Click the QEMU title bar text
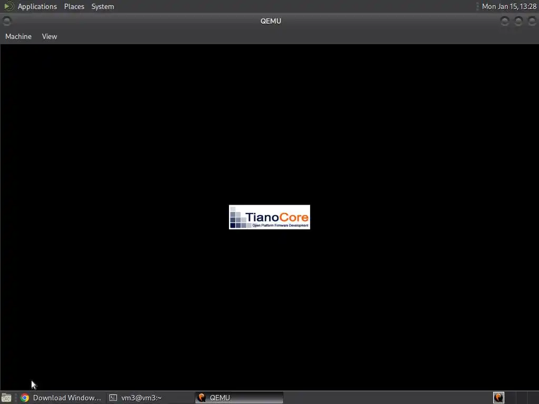Screen dimensions: 539x404 tap(271, 21)
